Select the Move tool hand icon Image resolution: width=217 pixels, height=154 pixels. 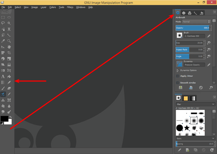[9, 47]
